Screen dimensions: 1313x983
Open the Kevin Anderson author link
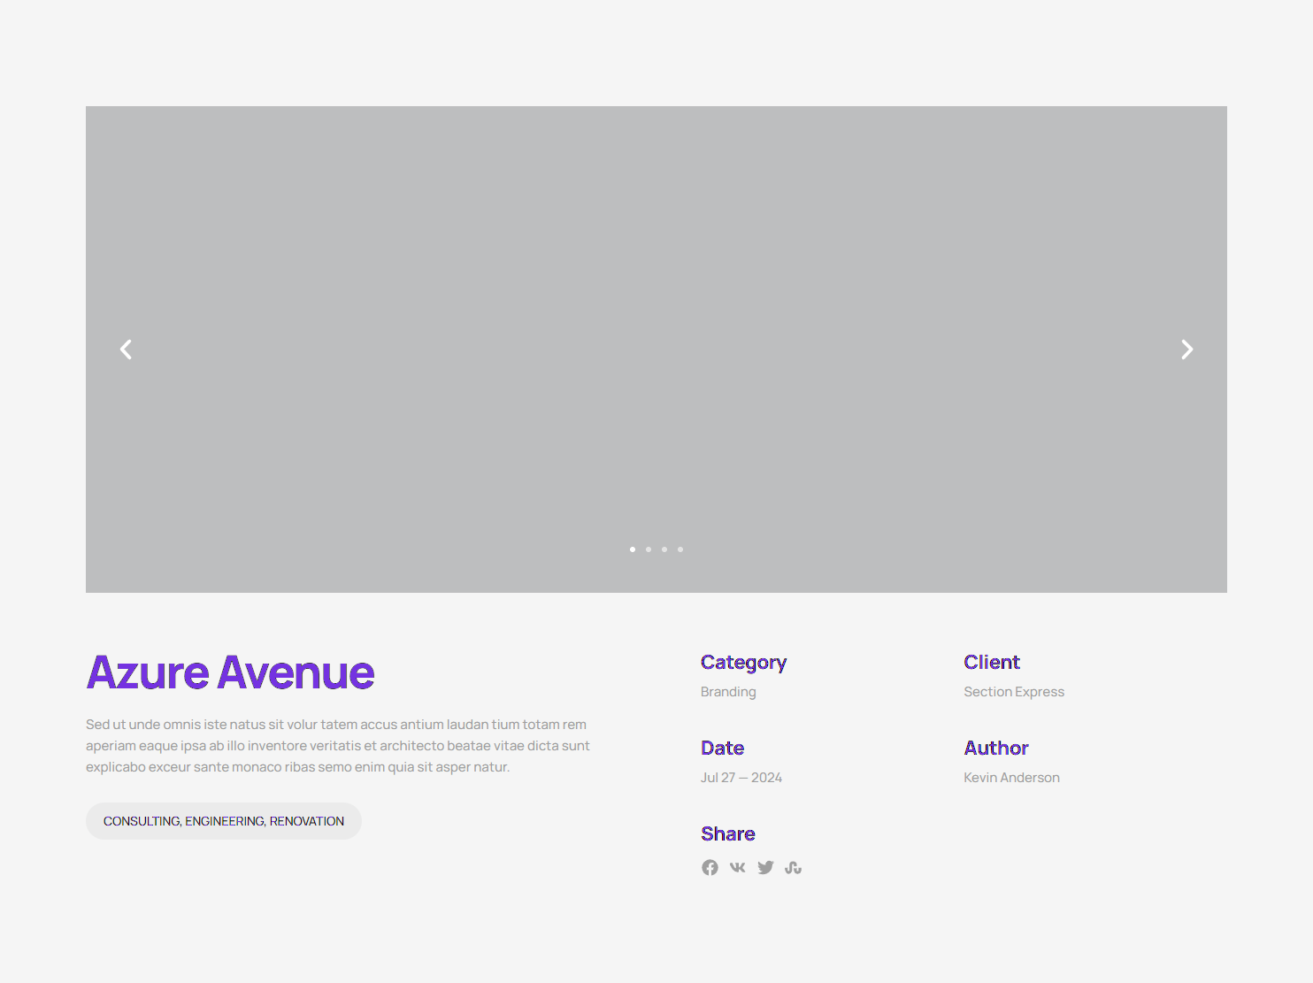pyautogui.click(x=1011, y=777)
